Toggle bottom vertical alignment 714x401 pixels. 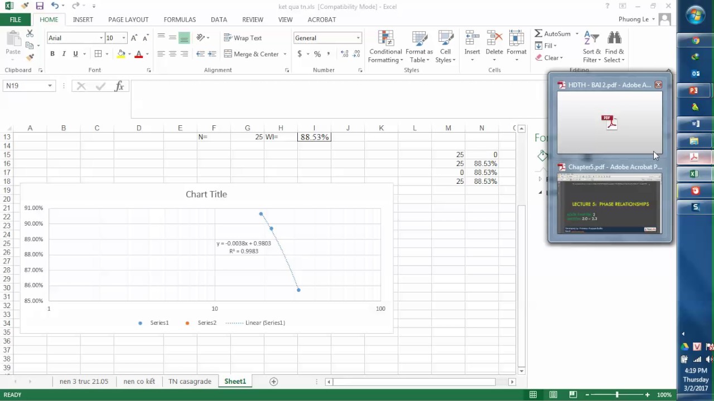pyautogui.click(x=184, y=37)
